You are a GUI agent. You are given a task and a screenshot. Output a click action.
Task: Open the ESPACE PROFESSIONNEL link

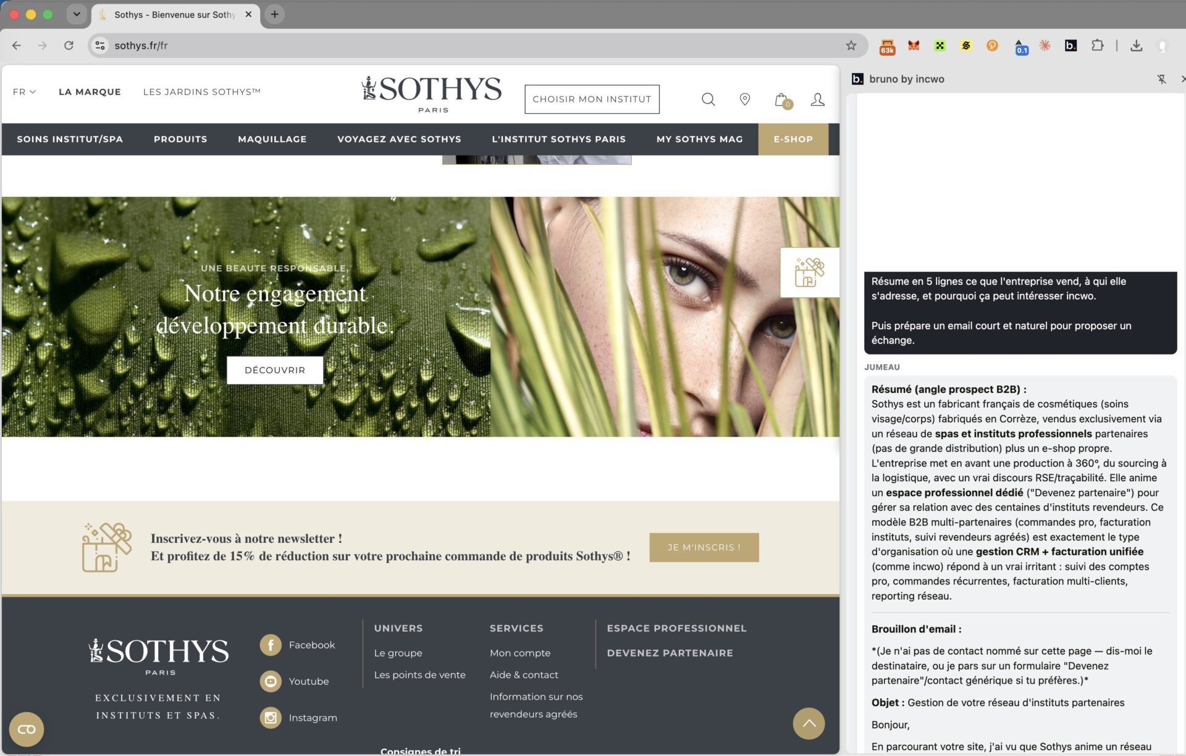[676, 628]
